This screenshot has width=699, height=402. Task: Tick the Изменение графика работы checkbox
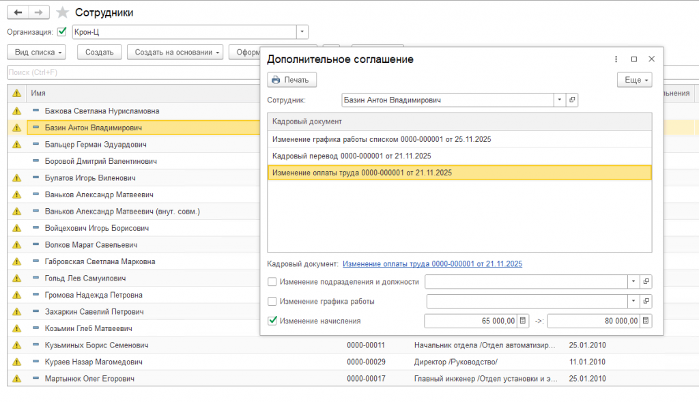[x=272, y=301]
